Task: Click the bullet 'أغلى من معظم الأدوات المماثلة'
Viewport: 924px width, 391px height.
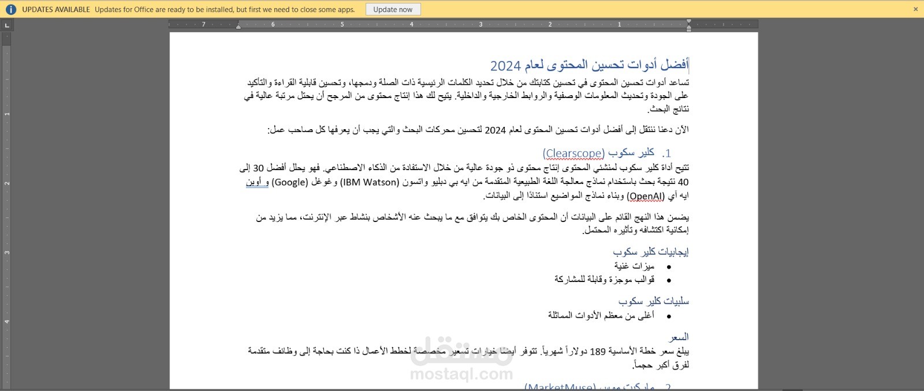Action: [601, 315]
